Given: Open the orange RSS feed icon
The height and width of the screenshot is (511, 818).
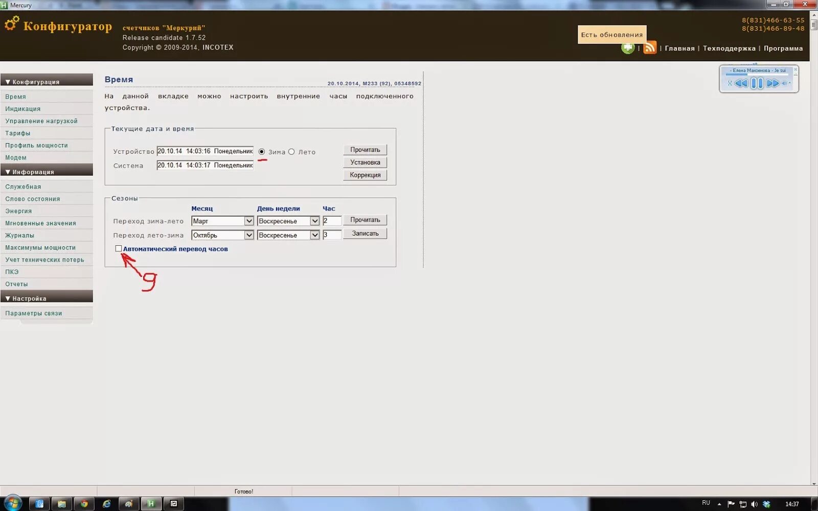Looking at the screenshot, I should coord(650,48).
